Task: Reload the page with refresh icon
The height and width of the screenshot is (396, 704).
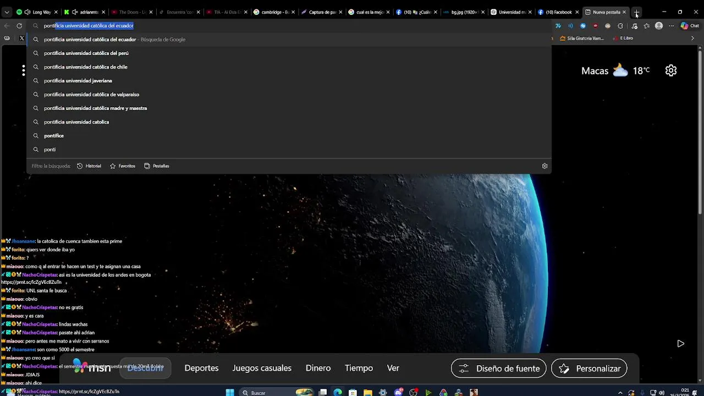Action: pos(19,26)
